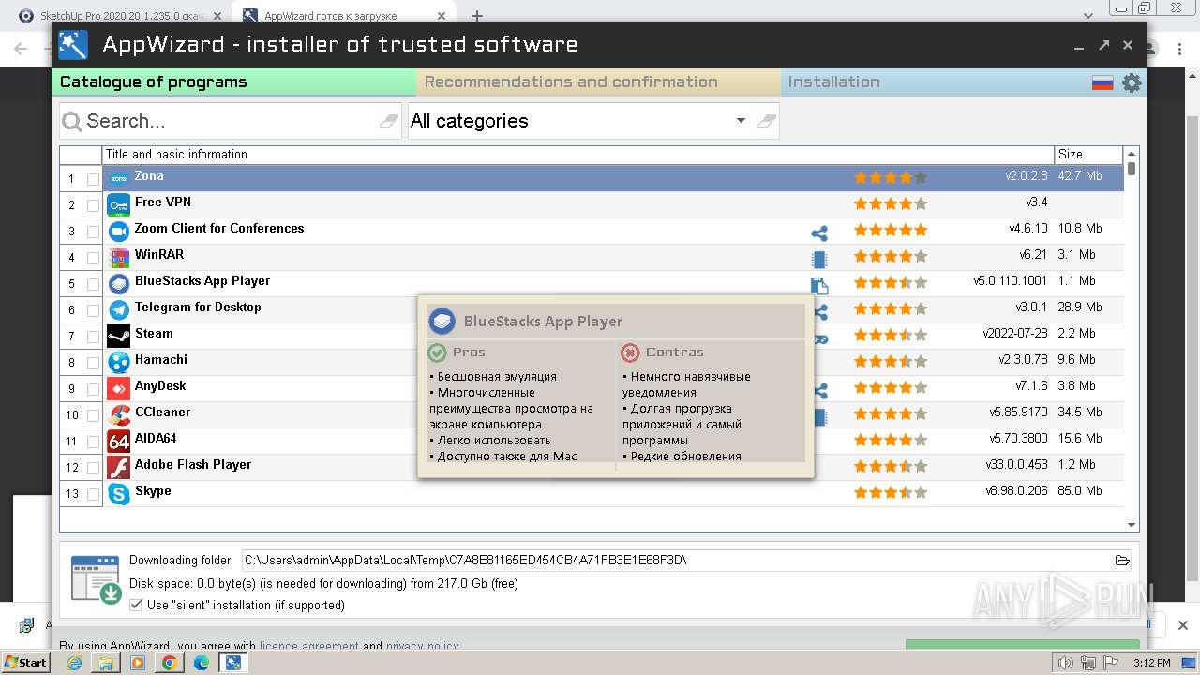Select the CCleaner row text
The width and height of the screenshot is (1200, 675).
coord(162,412)
